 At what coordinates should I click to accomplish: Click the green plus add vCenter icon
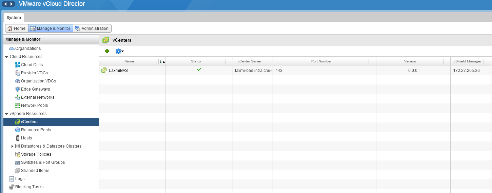(107, 51)
